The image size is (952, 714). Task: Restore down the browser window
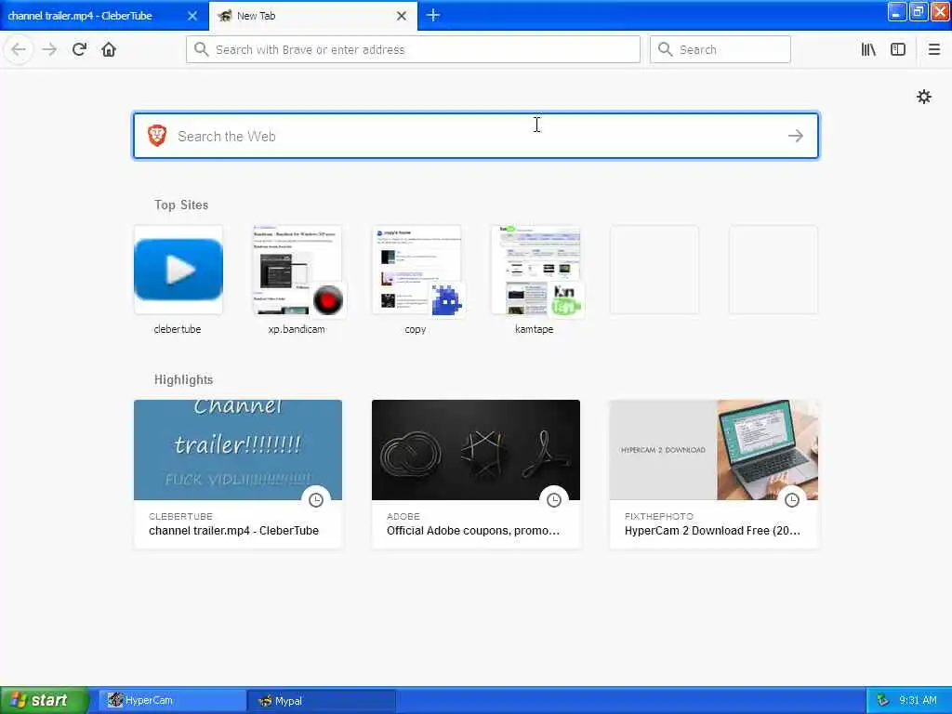[918, 11]
